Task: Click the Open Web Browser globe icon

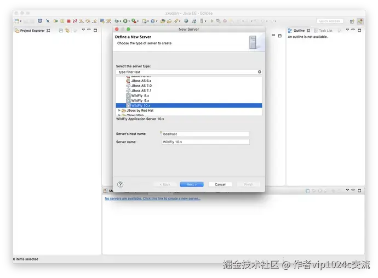Action: (186, 21)
